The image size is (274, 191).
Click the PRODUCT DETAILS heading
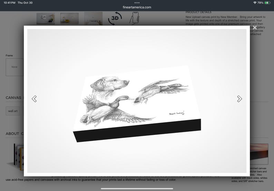pyautogui.click(x=198, y=12)
